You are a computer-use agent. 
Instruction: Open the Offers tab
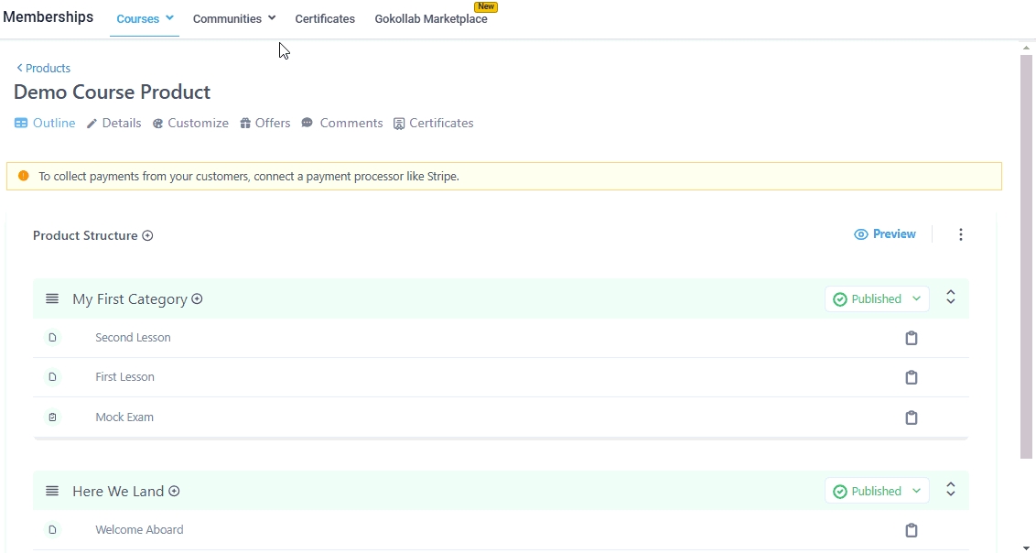click(265, 124)
